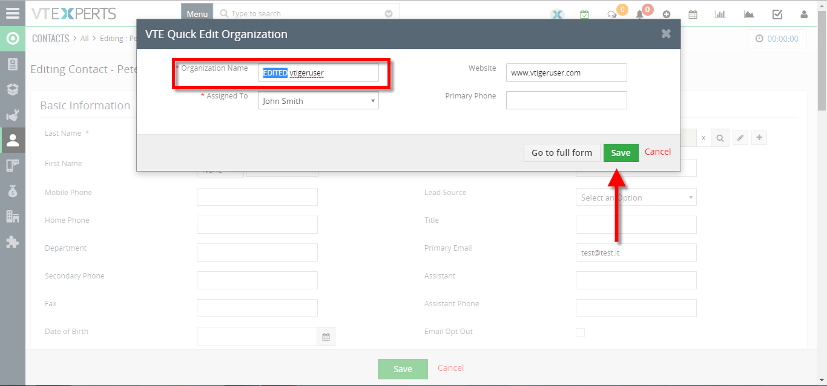Click Save in the quick edit dialog
Viewport: 827px width, 386px height.
pyautogui.click(x=621, y=153)
